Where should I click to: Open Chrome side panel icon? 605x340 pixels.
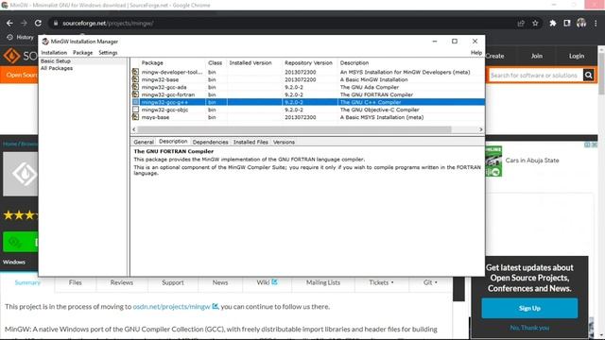pos(567,23)
